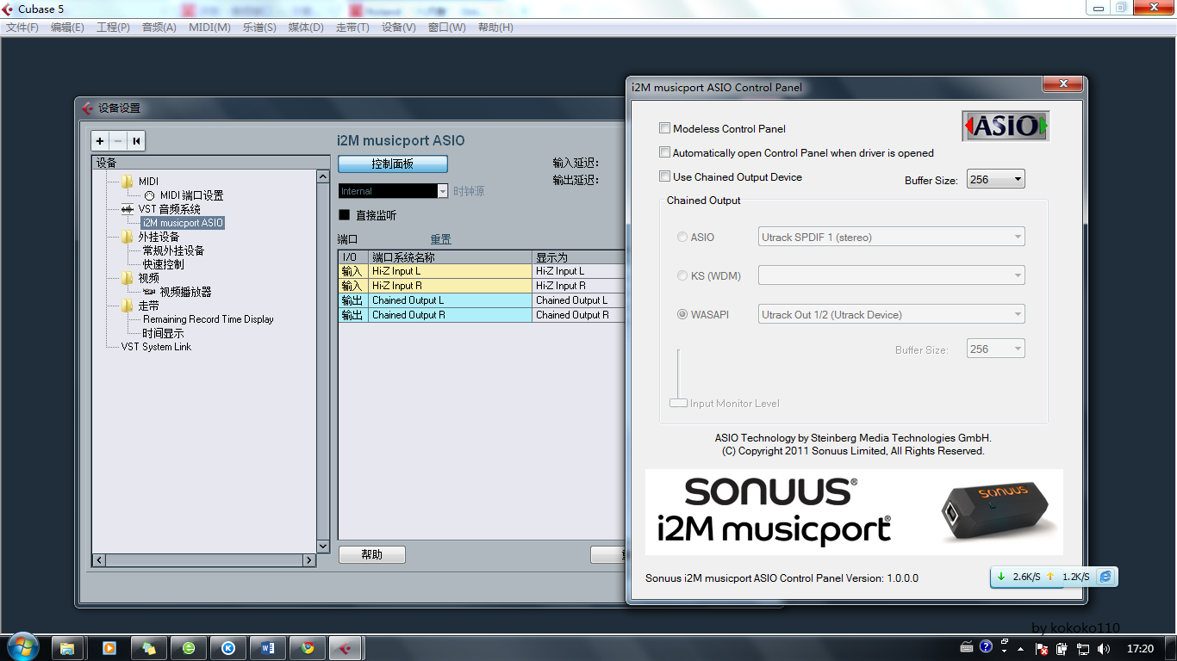The image size is (1177, 661).
Task: Click the Input Monitor Level slider handle
Action: 678,403
